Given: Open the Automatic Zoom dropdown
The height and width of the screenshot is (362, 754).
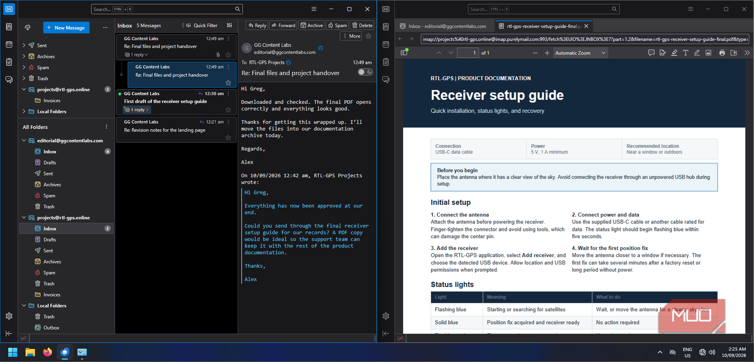Looking at the screenshot, I should (x=580, y=53).
